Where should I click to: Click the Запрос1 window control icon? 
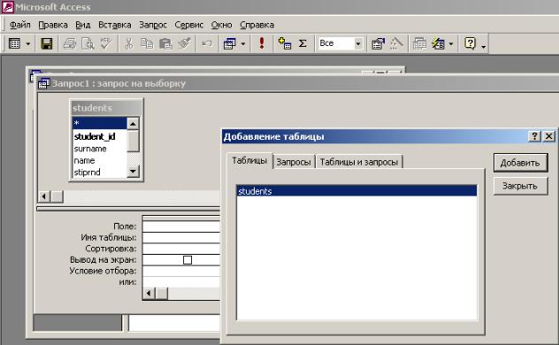[43, 84]
